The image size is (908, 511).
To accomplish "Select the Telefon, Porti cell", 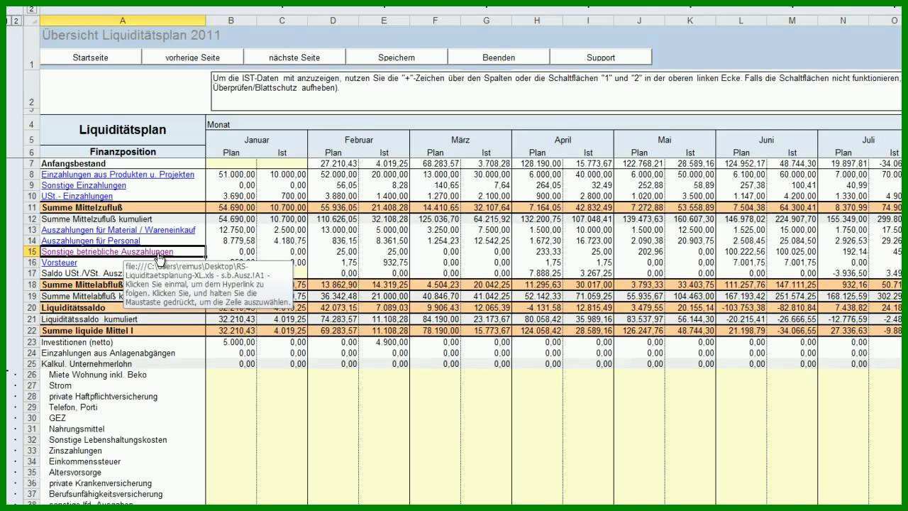I will click(x=123, y=407).
